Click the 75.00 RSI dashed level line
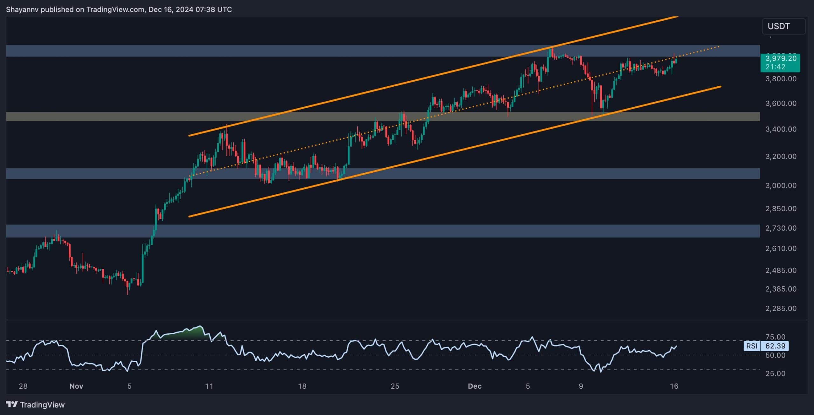The width and height of the screenshot is (814, 415). [x=572, y=341]
